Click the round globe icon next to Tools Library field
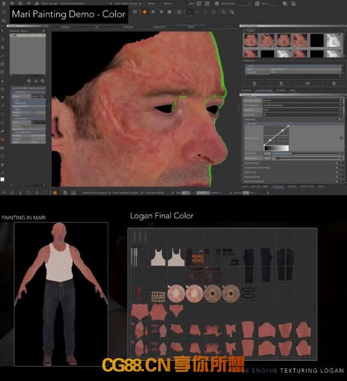Image resolution: width=347 pixels, height=381 pixels. point(216,4)
